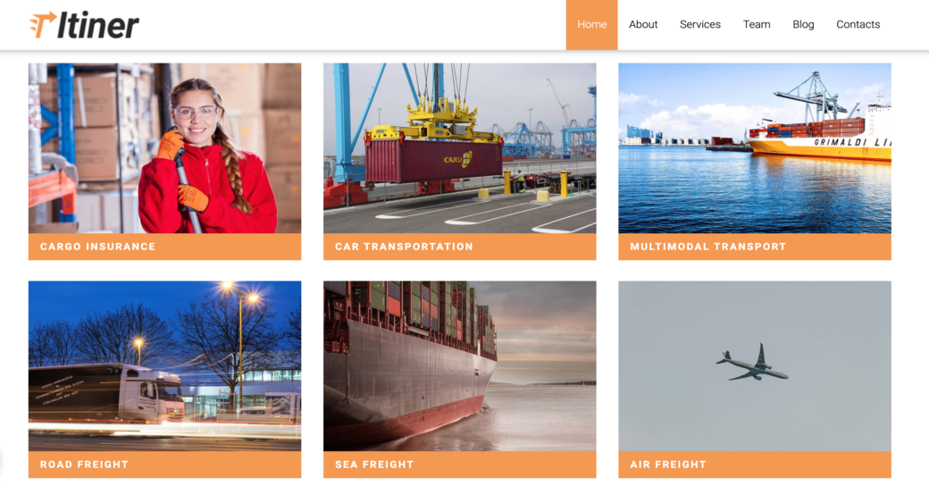Click the Air Freight label
This screenshot has width=929, height=503.
click(668, 465)
